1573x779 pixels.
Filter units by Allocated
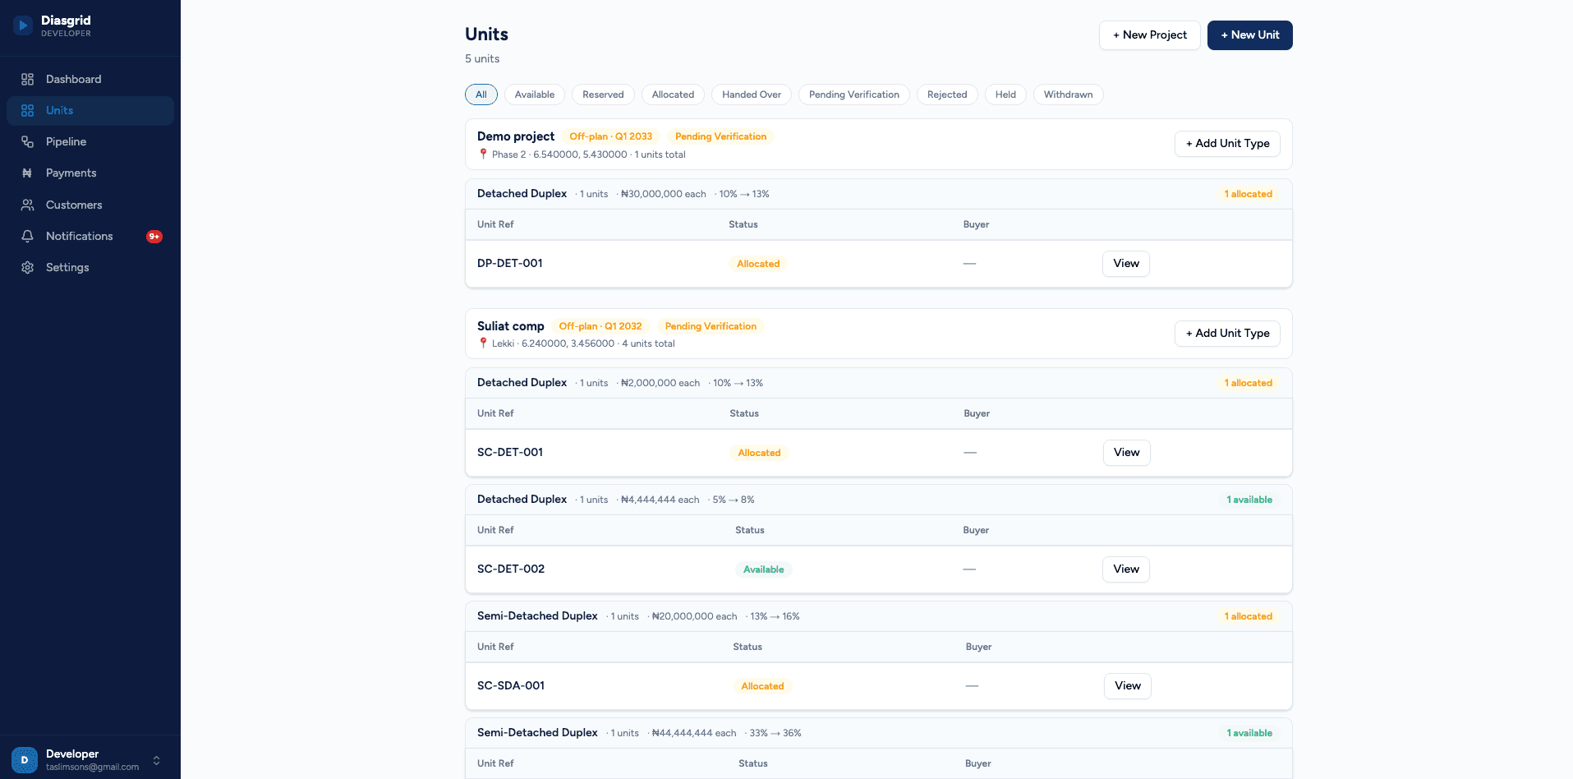click(x=673, y=94)
